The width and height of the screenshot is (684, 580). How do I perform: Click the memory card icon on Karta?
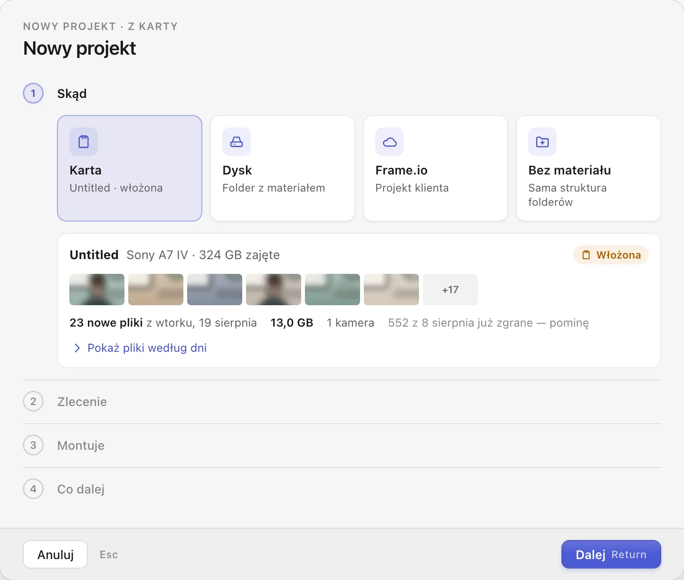84,142
